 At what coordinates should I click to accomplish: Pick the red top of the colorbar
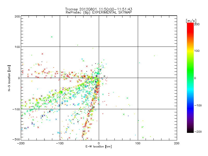[190, 25]
